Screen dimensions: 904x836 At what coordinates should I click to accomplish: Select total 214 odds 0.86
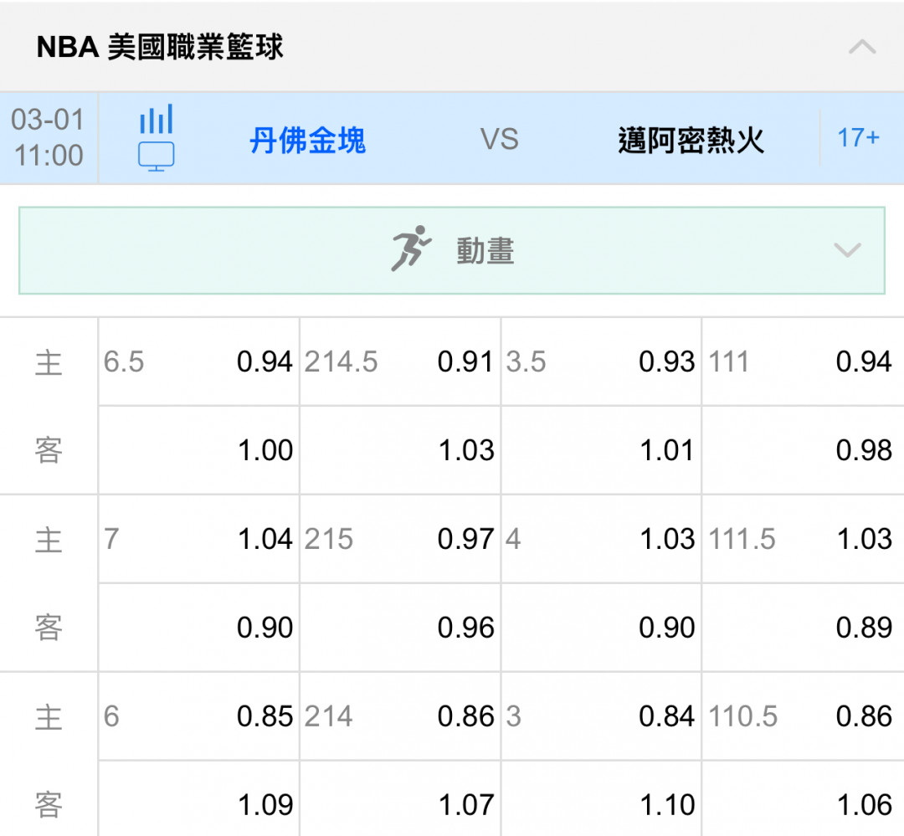click(x=400, y=716)
